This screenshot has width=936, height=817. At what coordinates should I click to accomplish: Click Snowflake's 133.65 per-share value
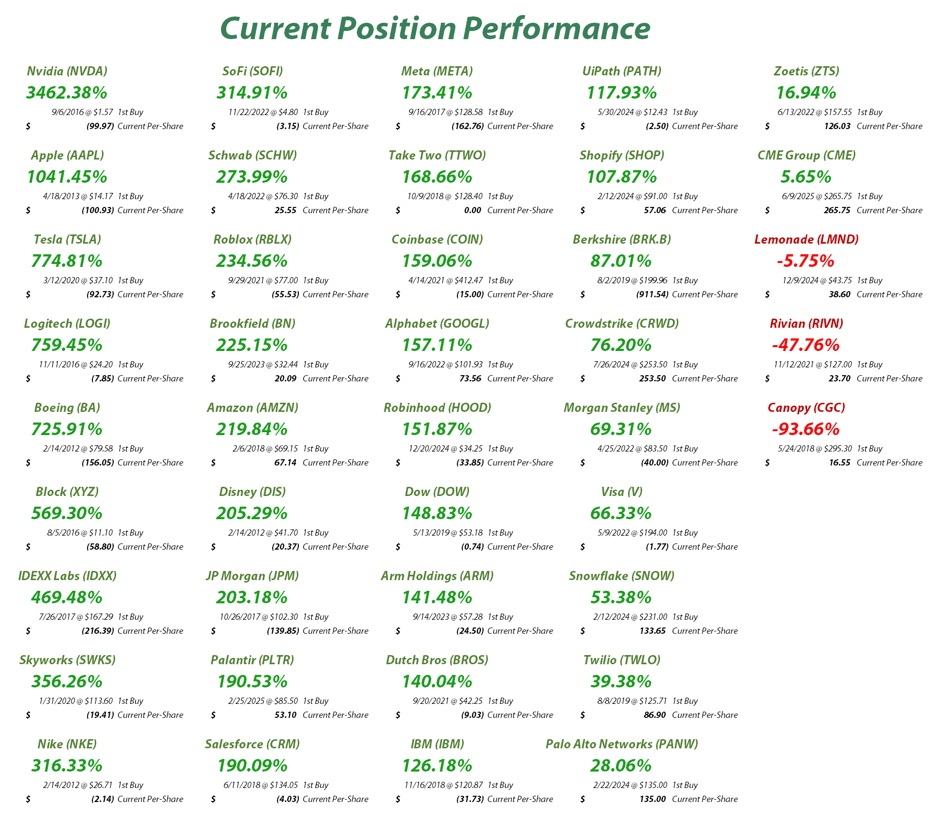pyautogui.click(x=652, y=631)
